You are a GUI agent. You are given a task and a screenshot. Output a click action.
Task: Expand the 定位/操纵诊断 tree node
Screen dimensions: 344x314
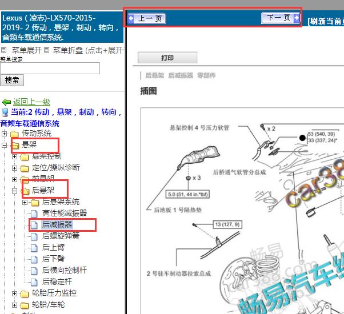(14, 168)
